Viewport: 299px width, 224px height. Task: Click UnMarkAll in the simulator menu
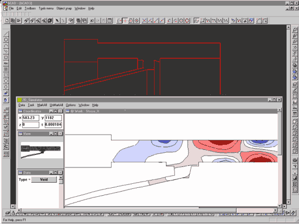56,105
